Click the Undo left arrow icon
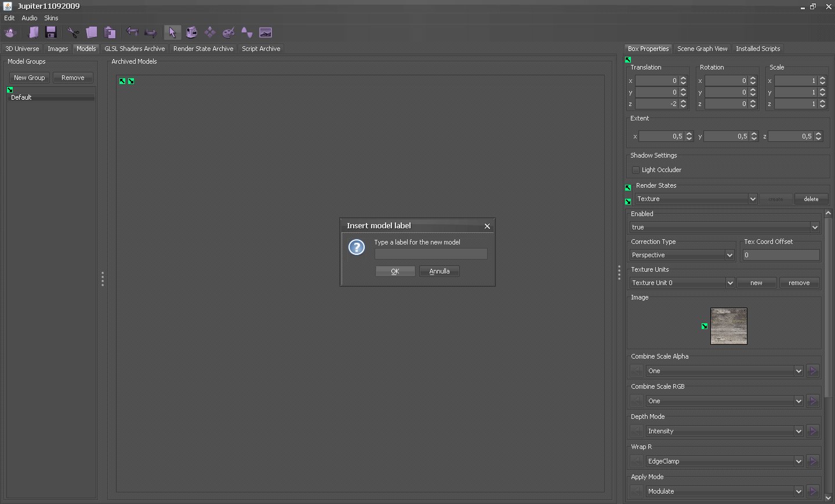 (x=132, y=32)
